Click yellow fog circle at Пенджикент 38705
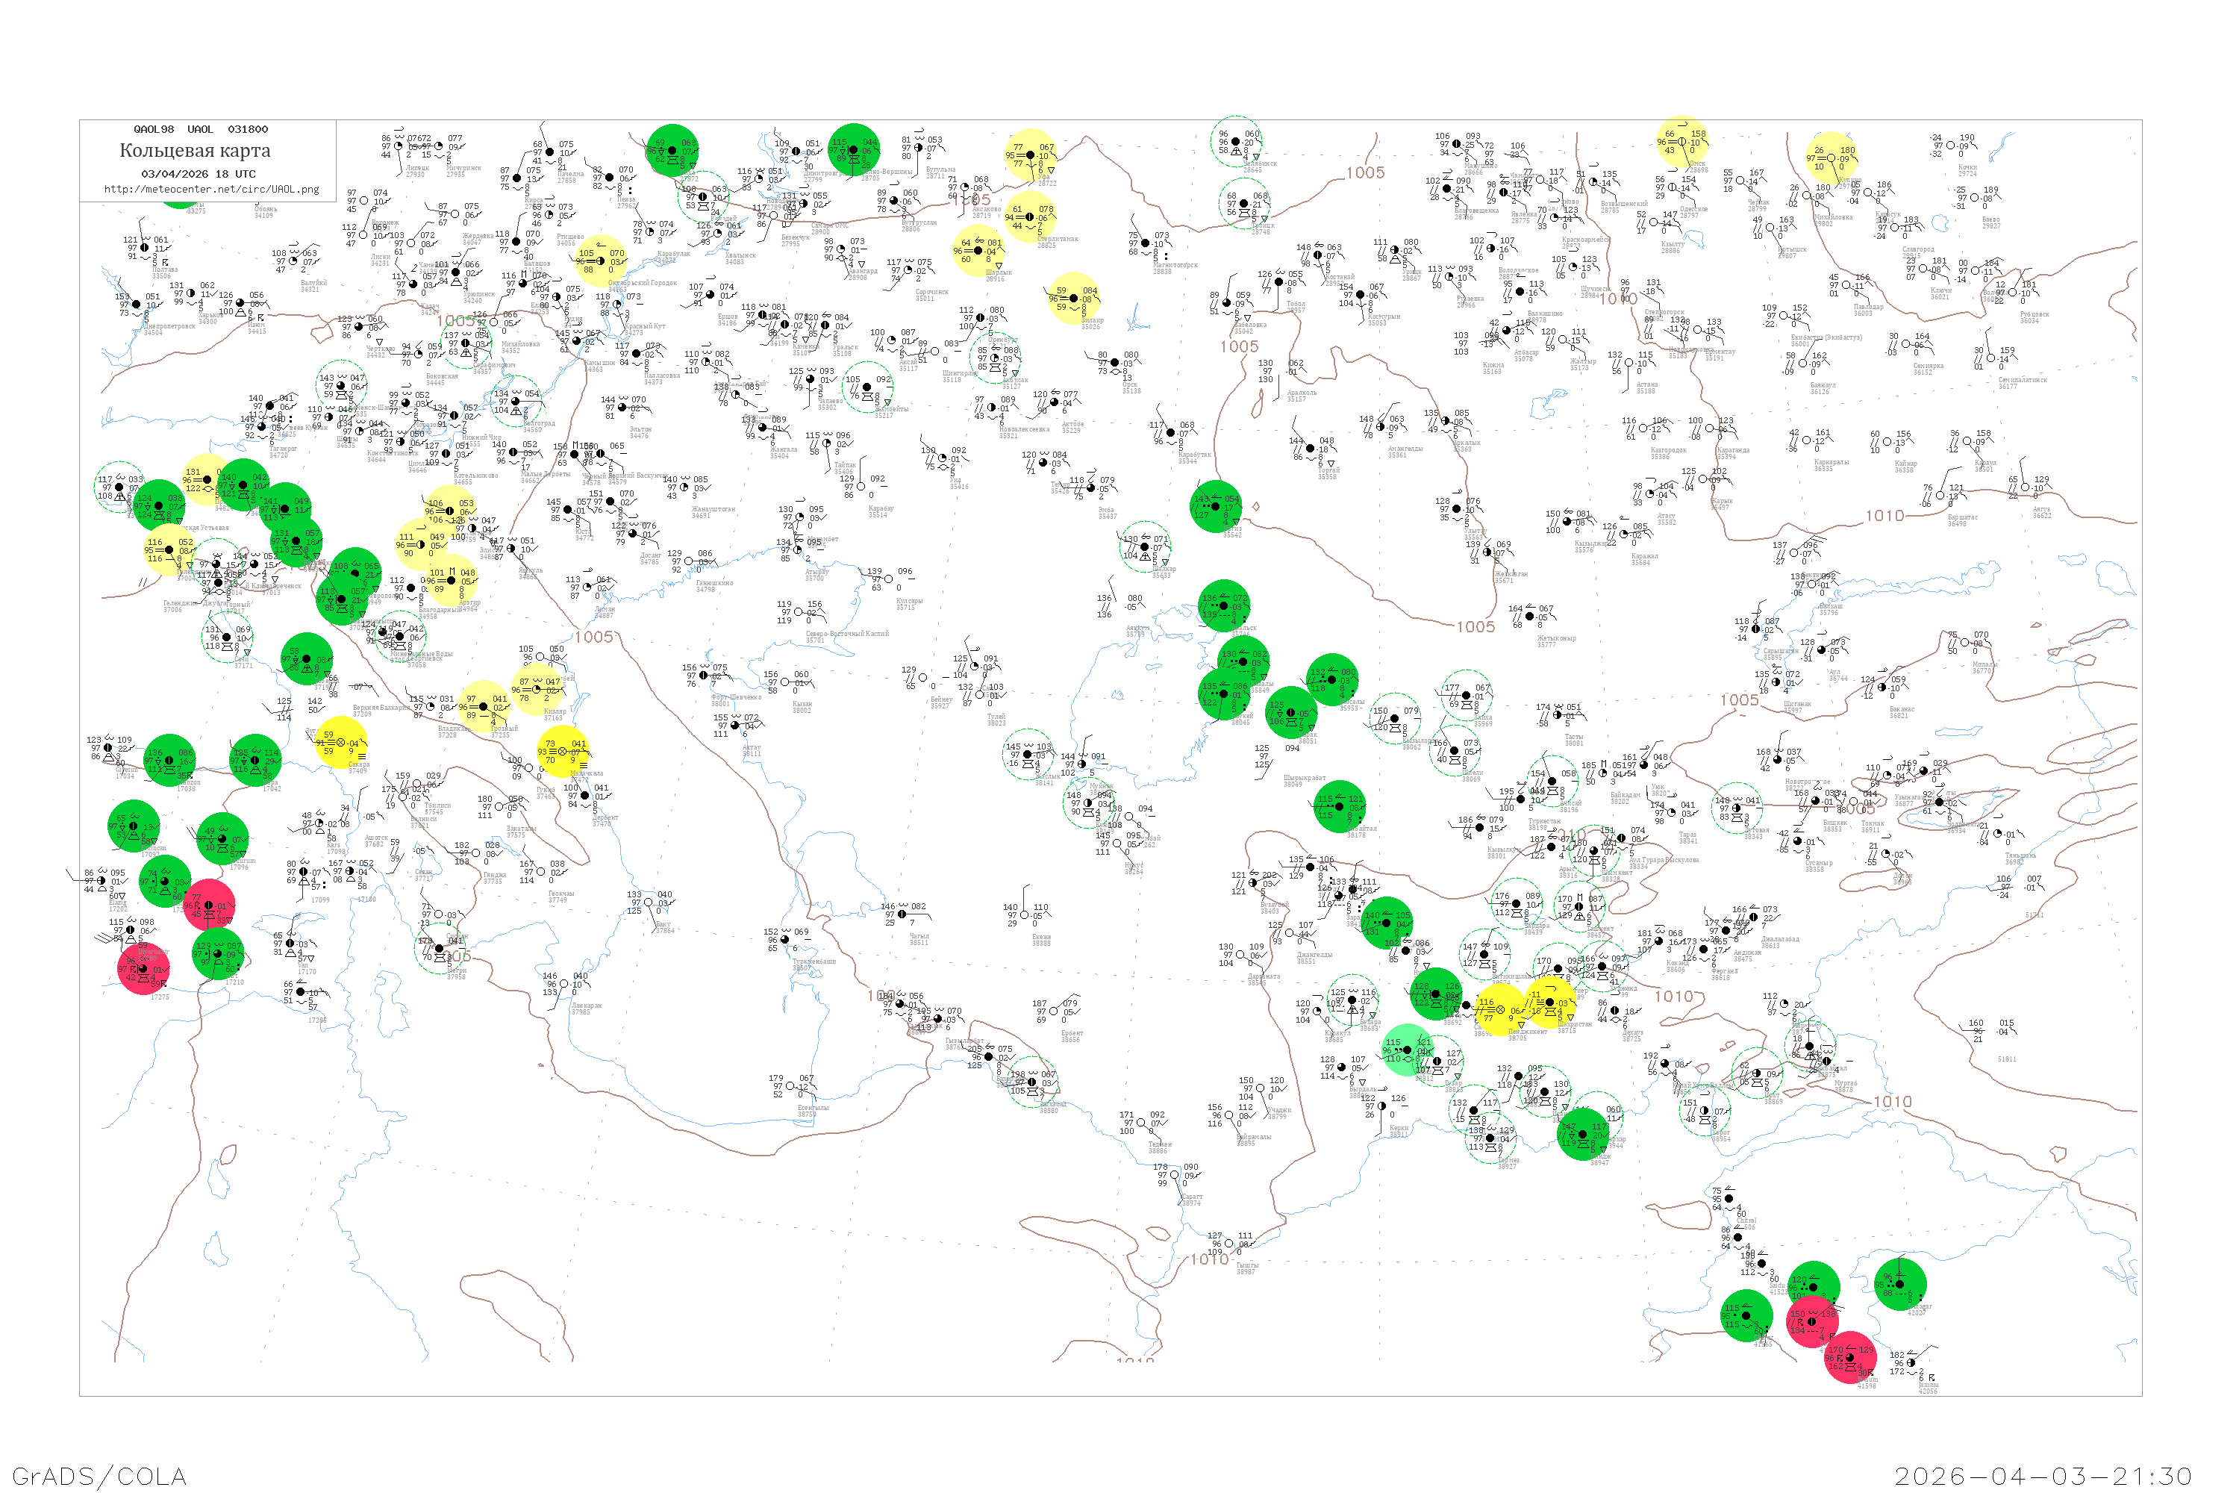The height and width of the screenshot is (1493, 2239). click(1499, 1009)
